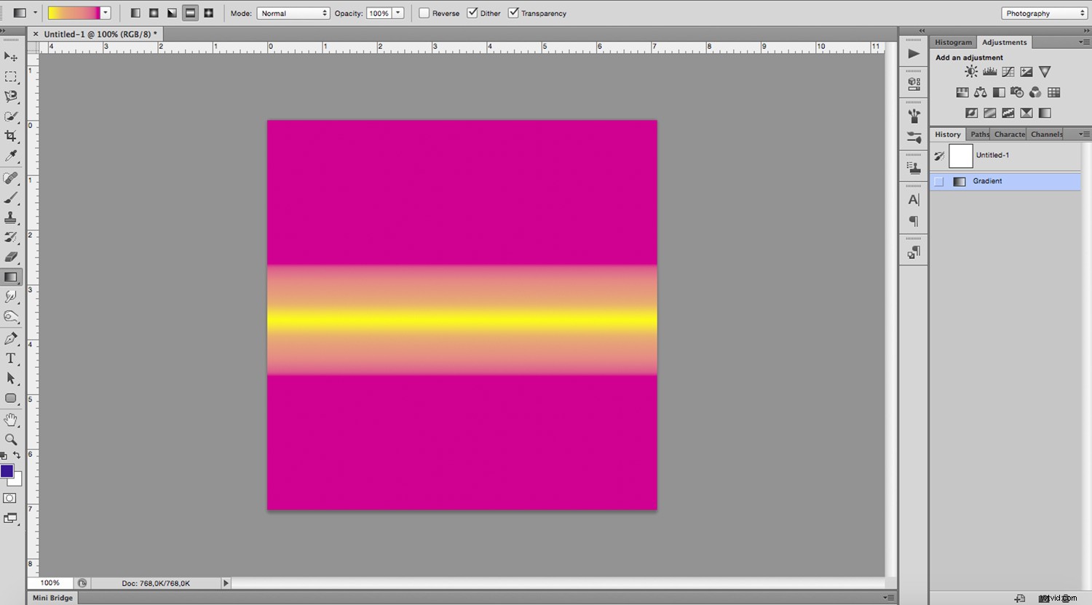This screenshot has width=1092, height=605.
Task: Open the Mode dropdown in options bar
Action: point(293,12)
